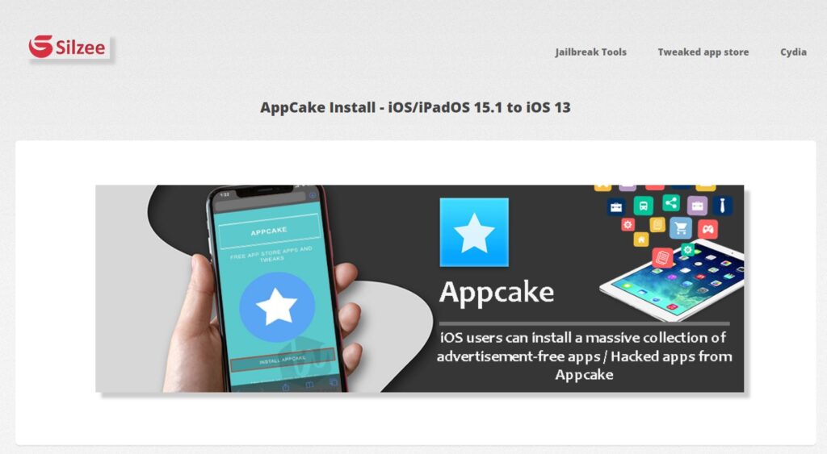Click the Silzee logo
This screenshot has width=827, height=454.
pyautogui.click(x=69, y=48)
